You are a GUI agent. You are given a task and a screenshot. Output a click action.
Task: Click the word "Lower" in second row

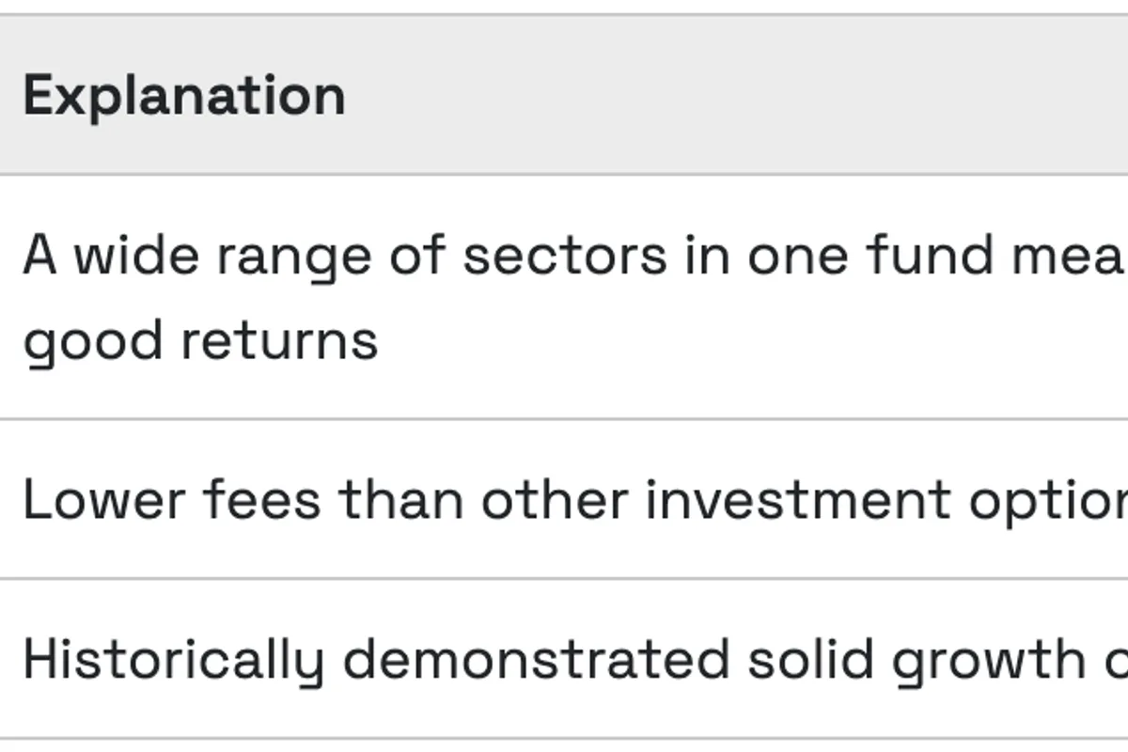[103, 500]
